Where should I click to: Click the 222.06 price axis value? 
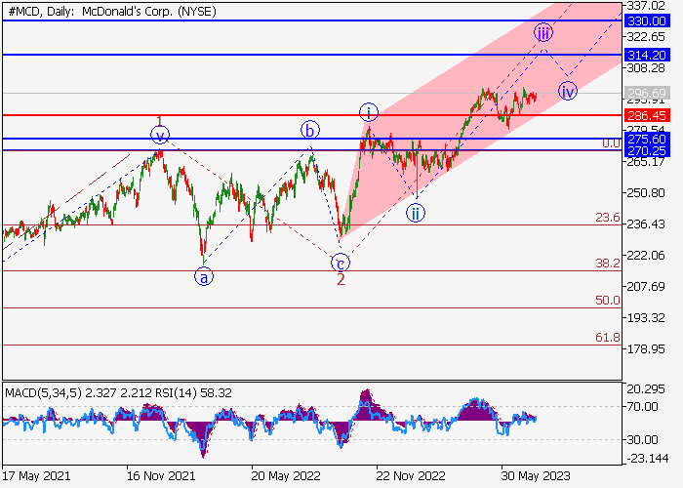646,256
